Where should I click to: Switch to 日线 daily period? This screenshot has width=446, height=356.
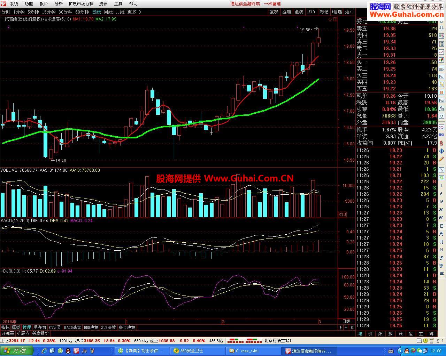tap(97, 12)
